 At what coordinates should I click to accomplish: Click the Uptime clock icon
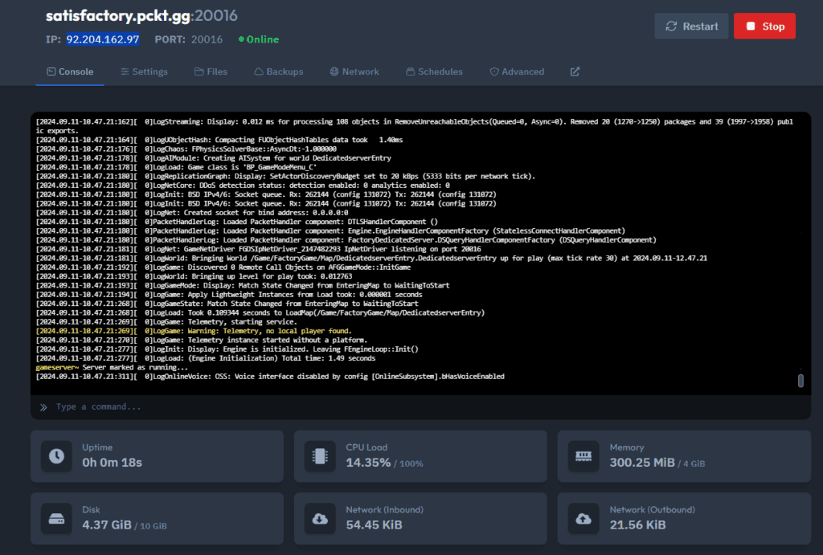point(56,456)
